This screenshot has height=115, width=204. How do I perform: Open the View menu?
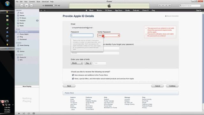(26, 2)
